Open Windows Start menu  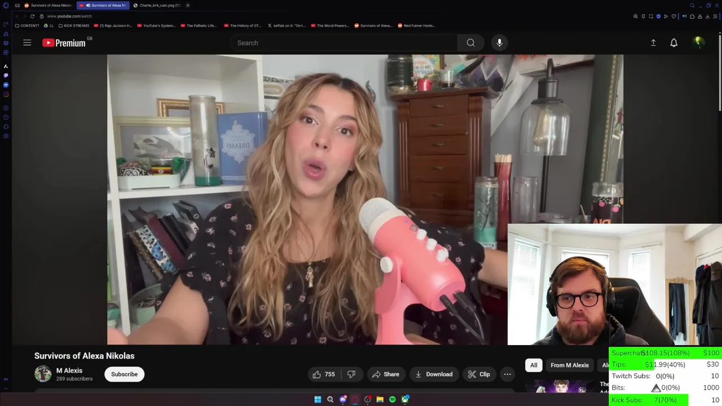pos(318,400)
